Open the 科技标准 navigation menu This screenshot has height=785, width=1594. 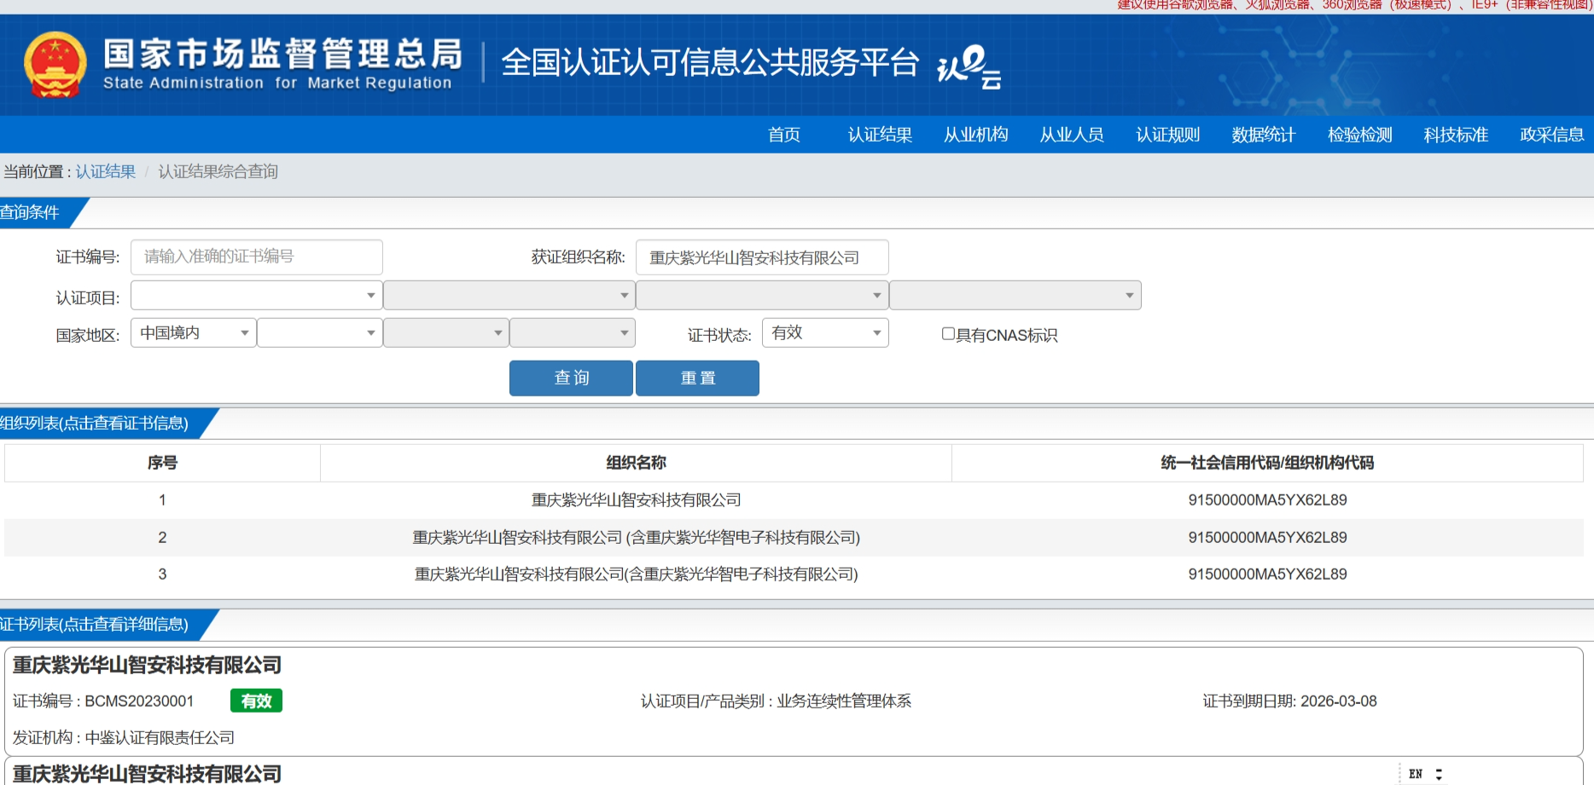click(x=1456, y=135)
